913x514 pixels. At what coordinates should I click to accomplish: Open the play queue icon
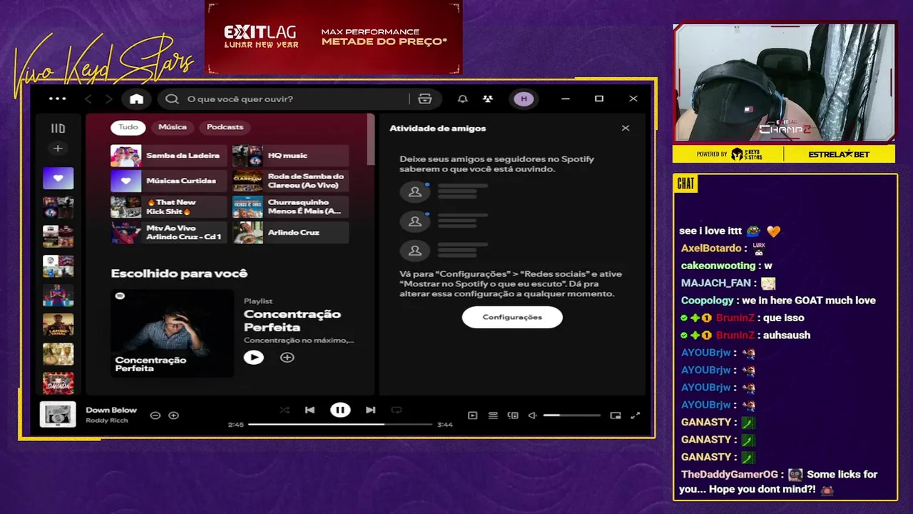(492, 415)
